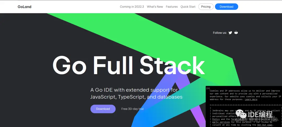
Task: Open the Features menu item
Action: [x=172, y=7]
